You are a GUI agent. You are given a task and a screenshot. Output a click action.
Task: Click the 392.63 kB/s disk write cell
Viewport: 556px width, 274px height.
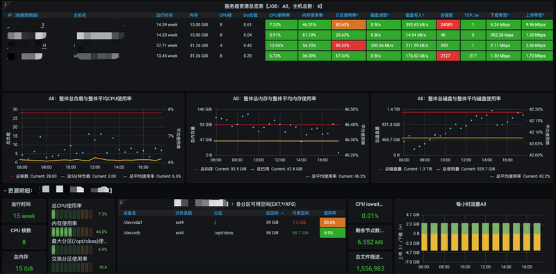tap(418, 24)
